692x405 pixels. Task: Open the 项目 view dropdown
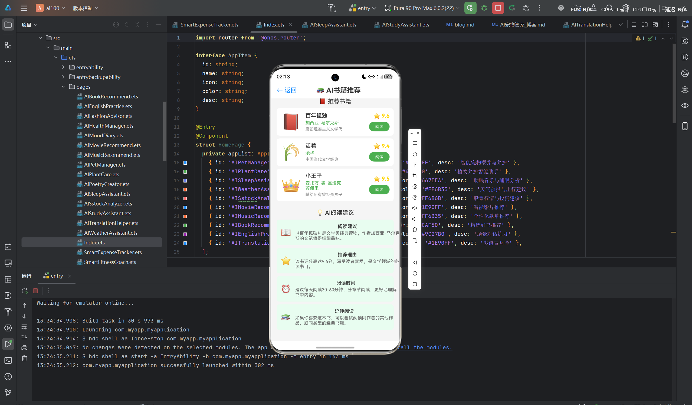(x=29, y=25)
